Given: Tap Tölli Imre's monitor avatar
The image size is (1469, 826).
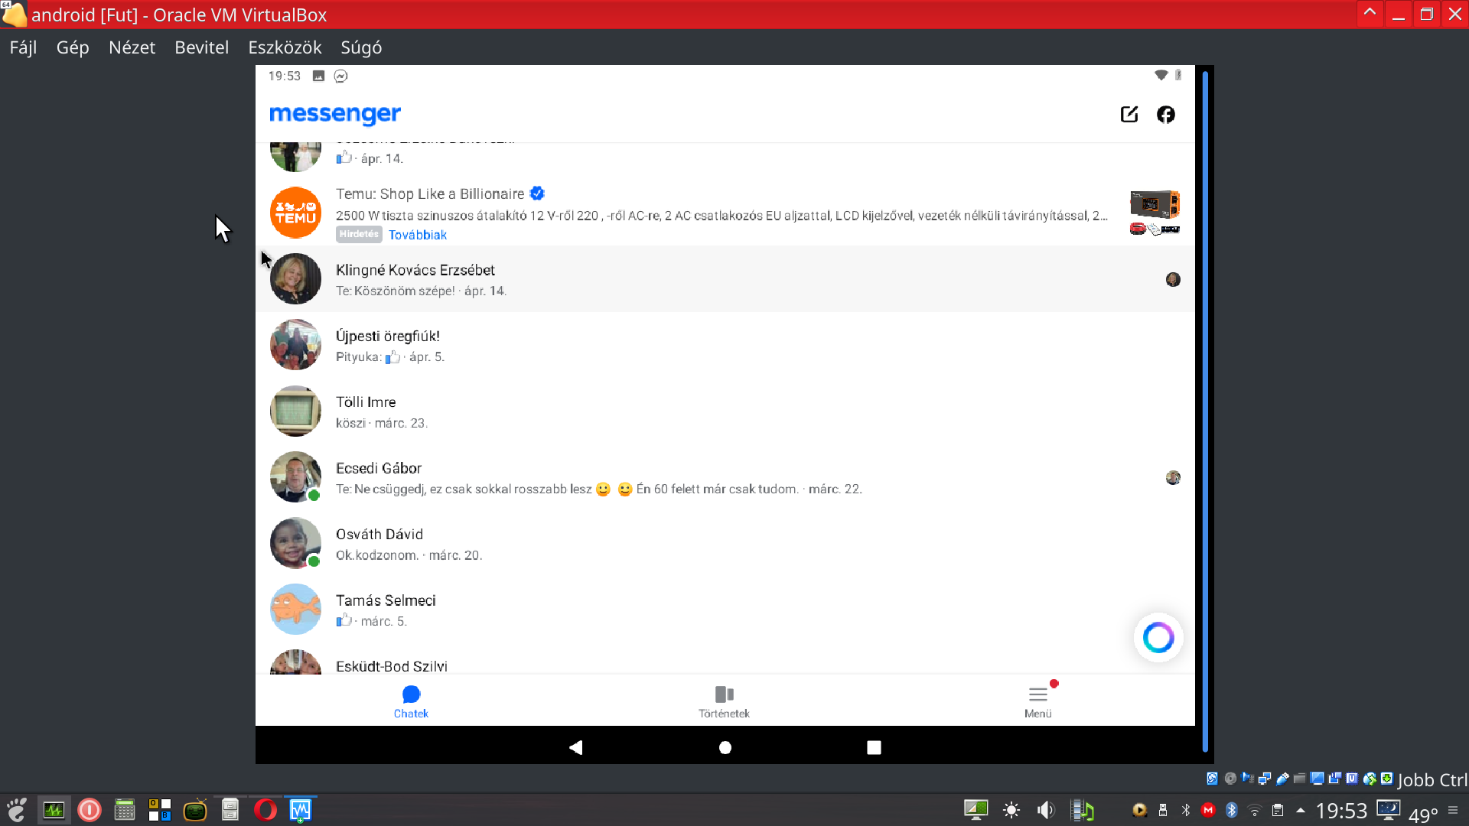Looking at the screenshot, I should tap(295, 411).
